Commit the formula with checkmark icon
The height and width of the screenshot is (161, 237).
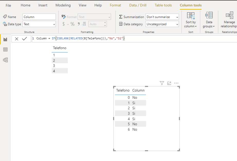pos(24,39)
